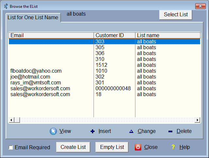Viewport: 209px width, 158px height.
Task: Sort by the Email column header
Action: pyautogui.click(x=51, y=36)
